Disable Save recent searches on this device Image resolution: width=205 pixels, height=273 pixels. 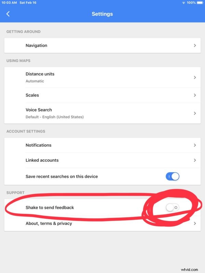tap(173, 176)
